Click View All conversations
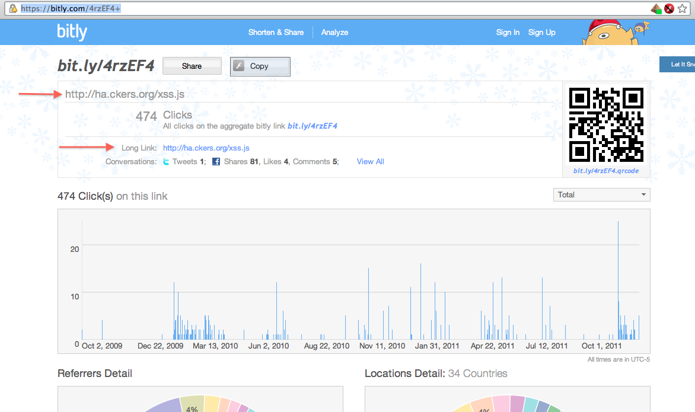This screenshot has width=695, height=412. (371, 162)
